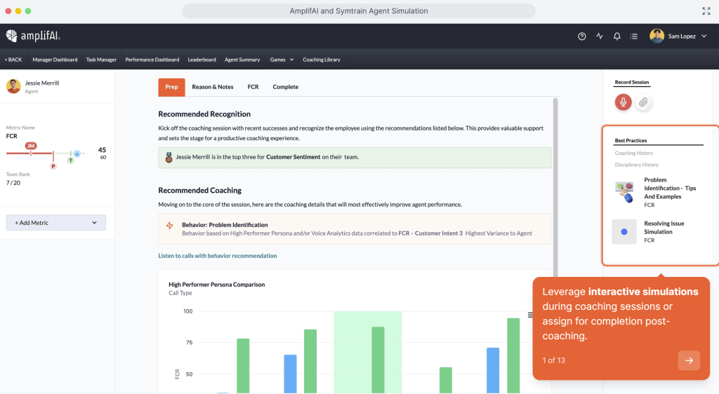
Task: Click Jessie Merrill's avatar photo
Action: [x=13, y=86]
